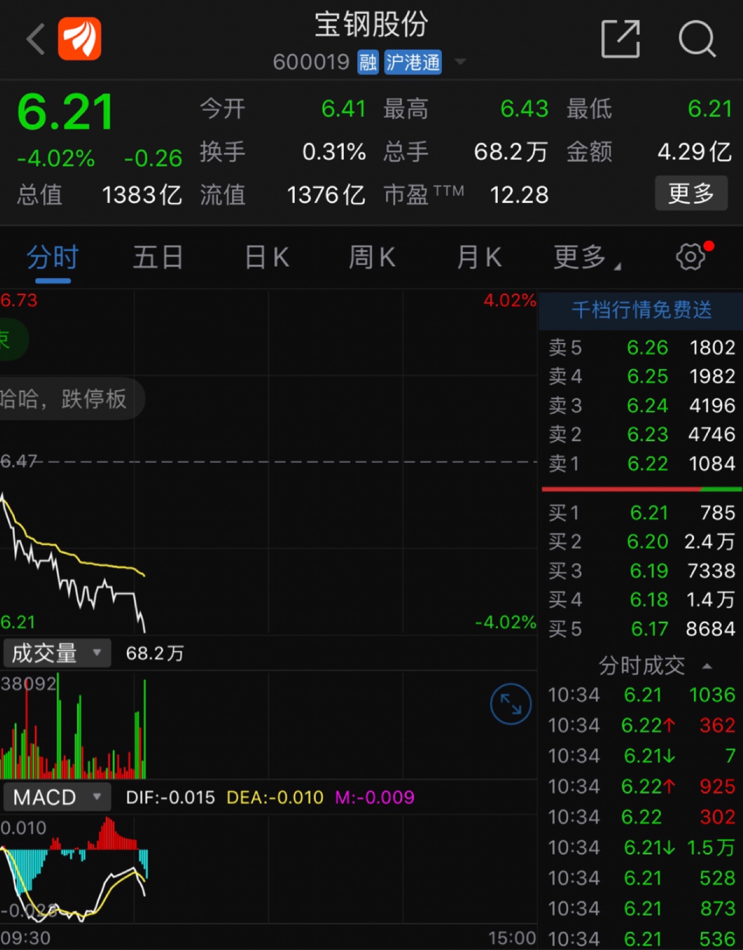Screen dimensions: 743x950
Task: Tap the 今开 6.41 value
Action: [x=283, y=109]
